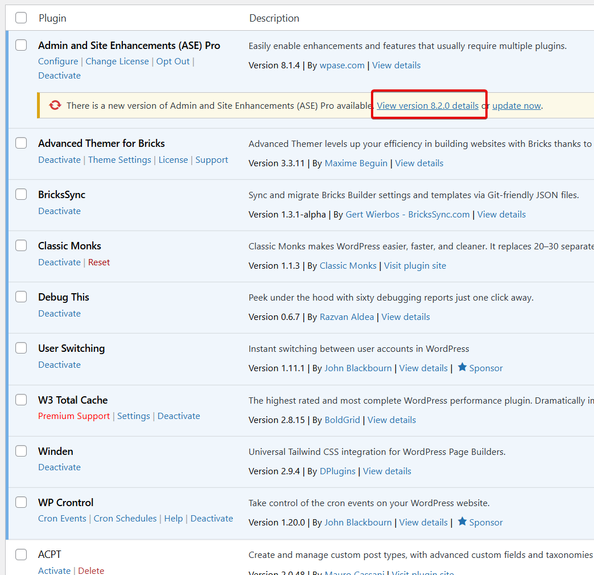
Task: Sort by the Plugin column header
Action: coord(52,18)
